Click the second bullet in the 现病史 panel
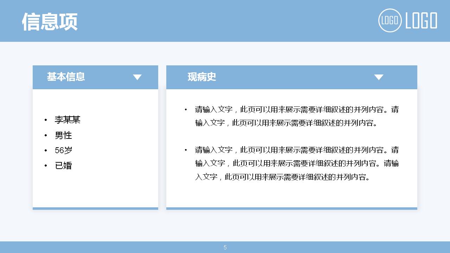Viewport: 450px width, 253px height. (186, 150)
